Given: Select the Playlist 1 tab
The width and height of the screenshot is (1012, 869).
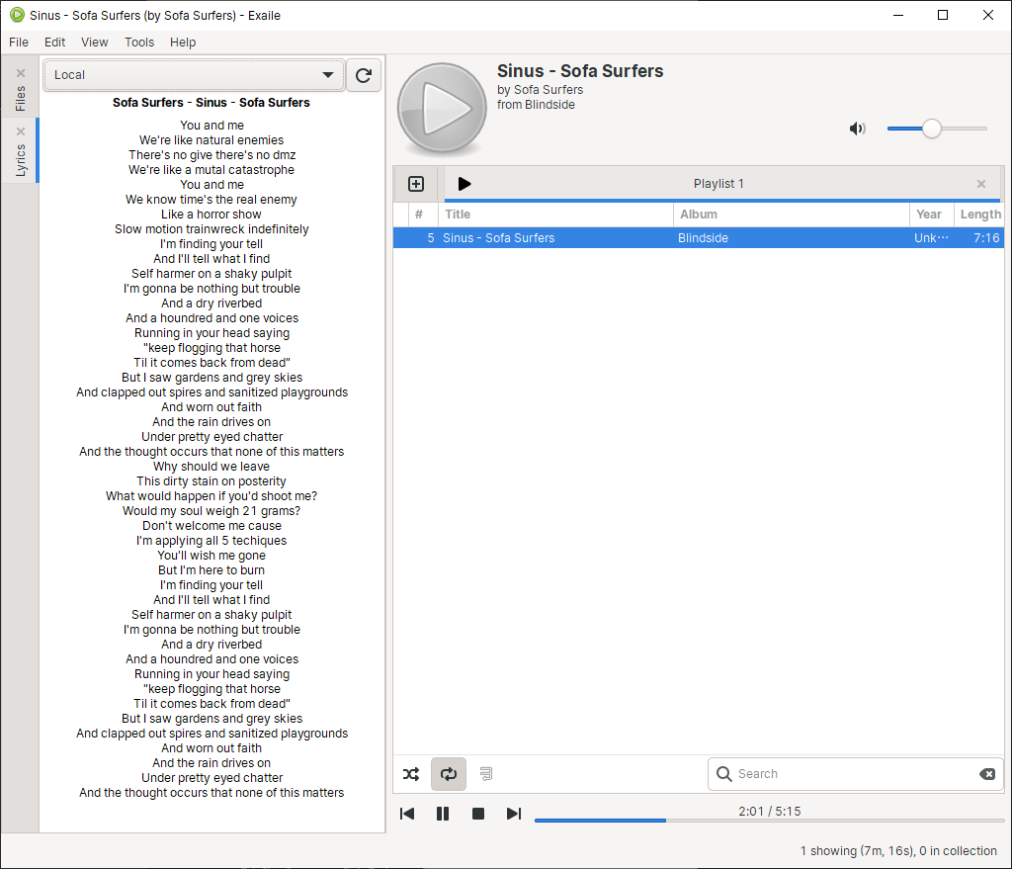Looking at the screenshot, I should pyautogui.click(x=718, y=184).
